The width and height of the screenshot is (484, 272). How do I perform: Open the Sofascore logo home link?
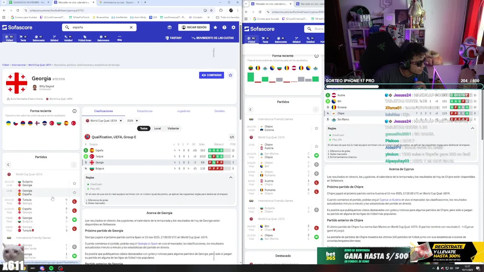pos(17,27)
